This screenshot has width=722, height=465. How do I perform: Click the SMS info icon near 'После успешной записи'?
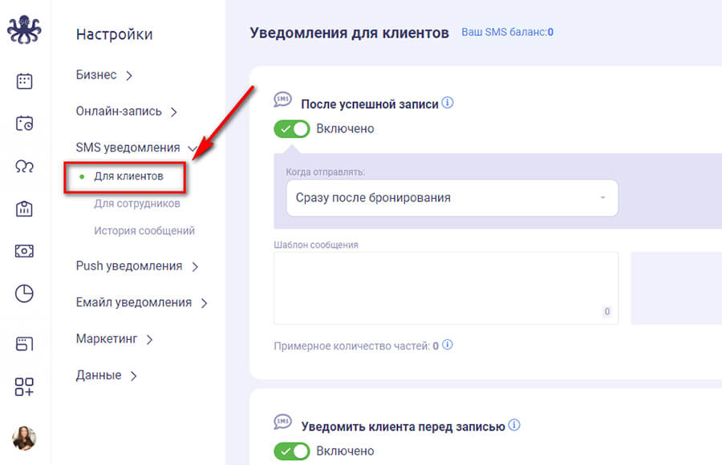coord(448,103)
